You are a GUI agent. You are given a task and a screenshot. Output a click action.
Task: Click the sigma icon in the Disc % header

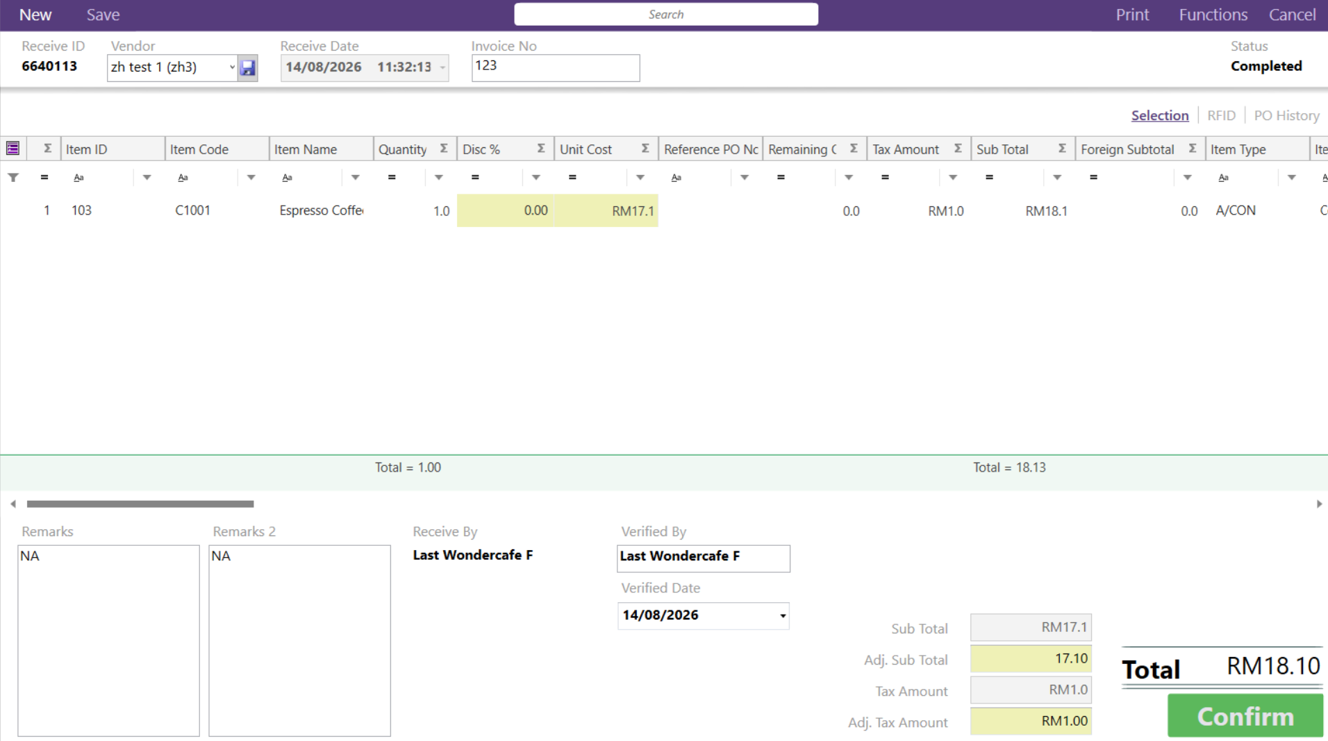pyautogui.click(x=541, y=149)
